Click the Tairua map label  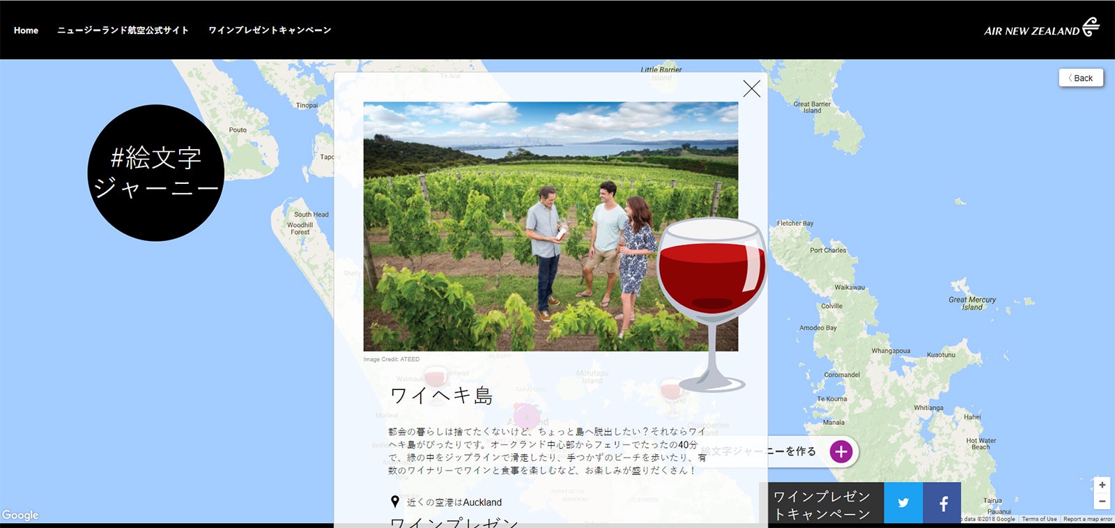click(x=992, y=501)
